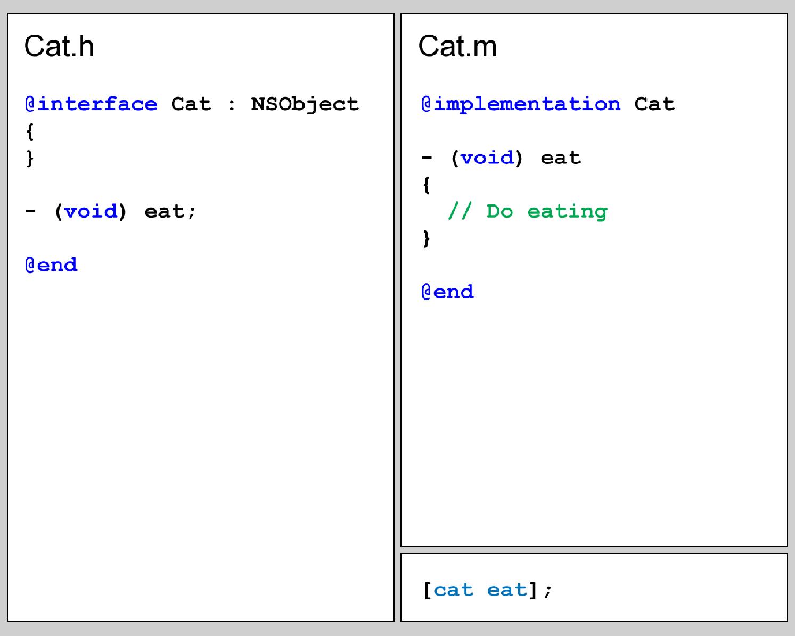The height and width of the screenshot is (636, 795).
Task: Click the Cat.h file title
Action: coord(59,46)
